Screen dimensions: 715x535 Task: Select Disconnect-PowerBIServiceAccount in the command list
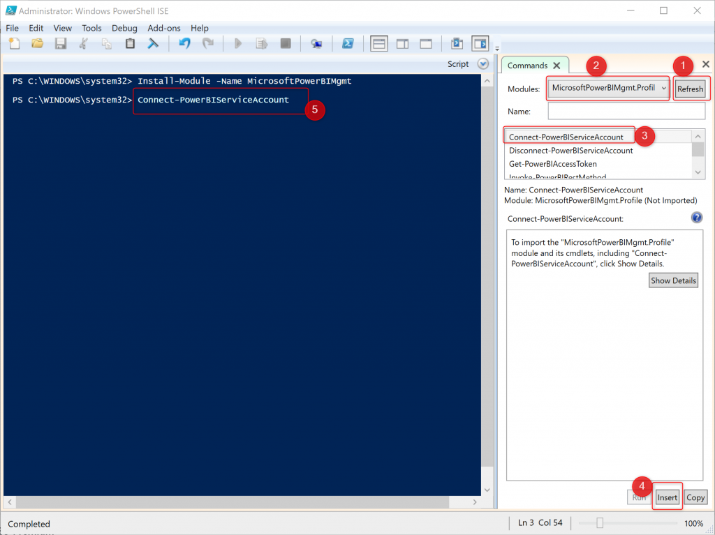pos(570,151)
